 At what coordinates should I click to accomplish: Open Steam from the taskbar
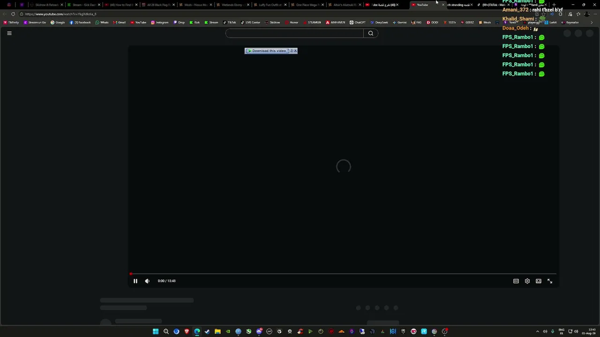207,331
